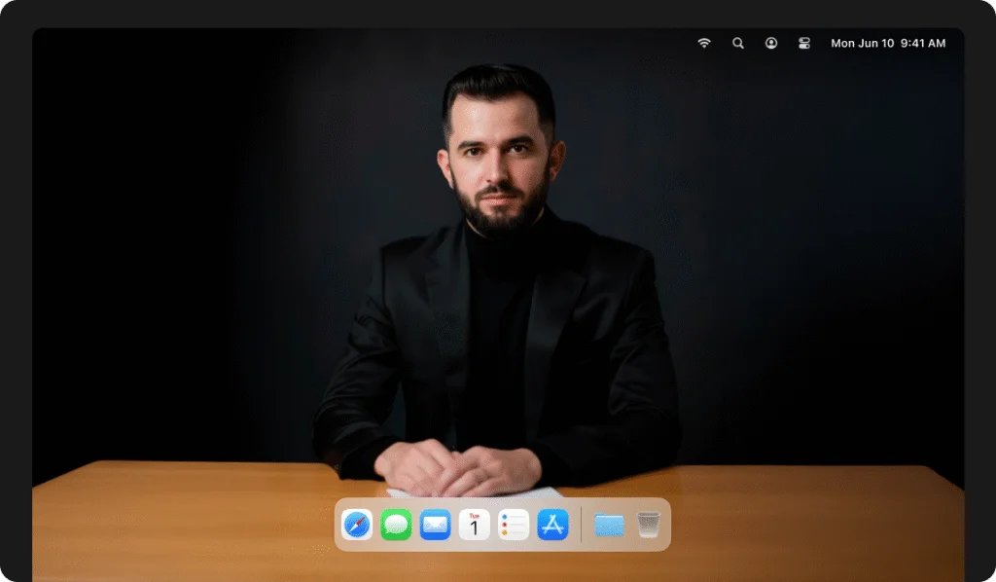
Task: Open Control Center toggles icon
Action: 804,43
